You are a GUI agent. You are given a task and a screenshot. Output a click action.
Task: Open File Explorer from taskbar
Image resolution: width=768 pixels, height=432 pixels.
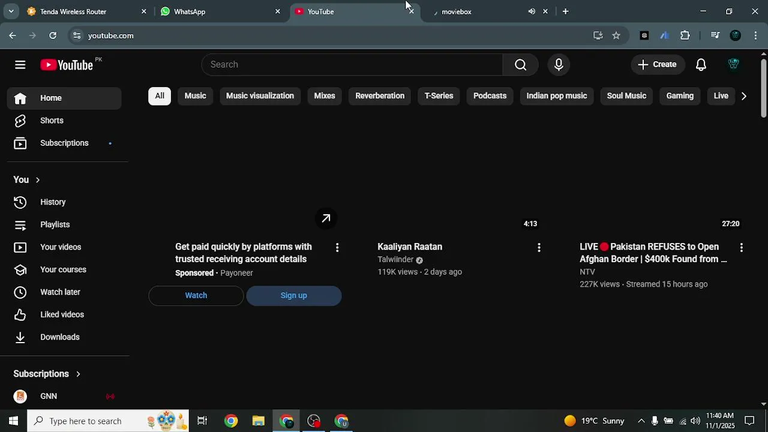[x=259, y=421]
